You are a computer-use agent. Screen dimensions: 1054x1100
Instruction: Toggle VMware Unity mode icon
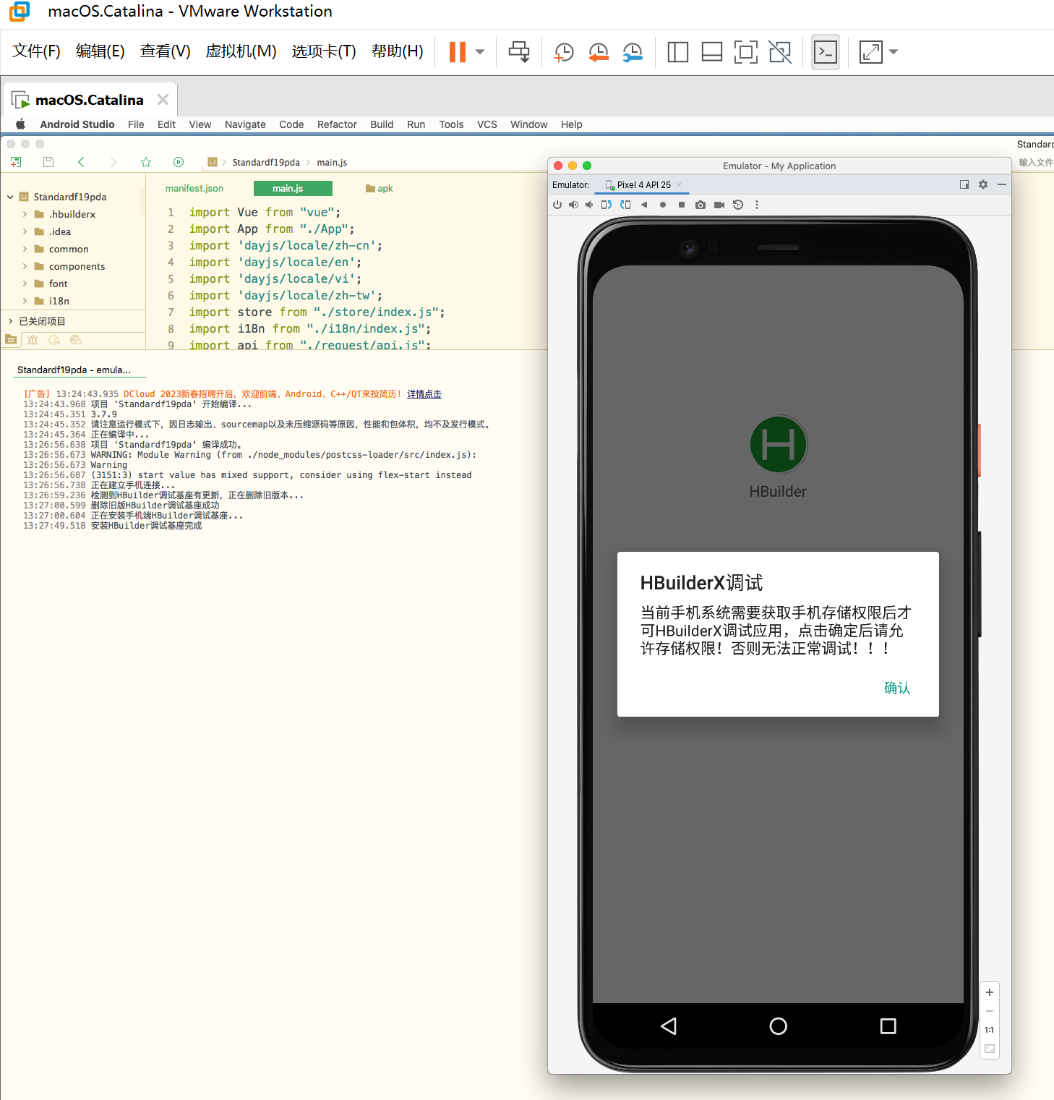[x=780, y=51]
